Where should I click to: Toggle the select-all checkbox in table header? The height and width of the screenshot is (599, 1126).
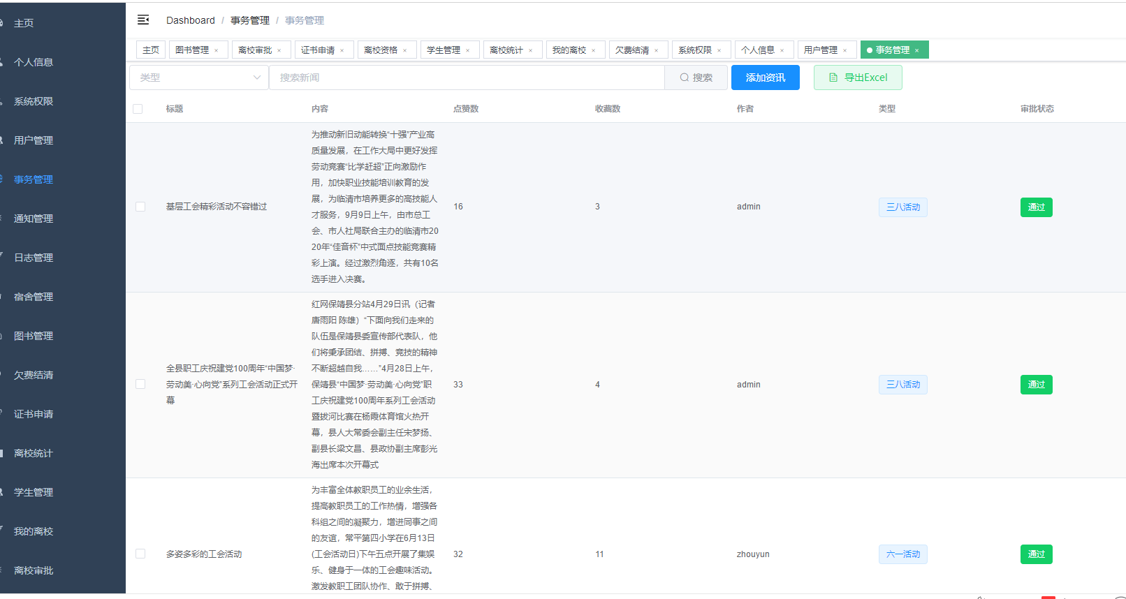pyautogui.click(x=138, y=109)
